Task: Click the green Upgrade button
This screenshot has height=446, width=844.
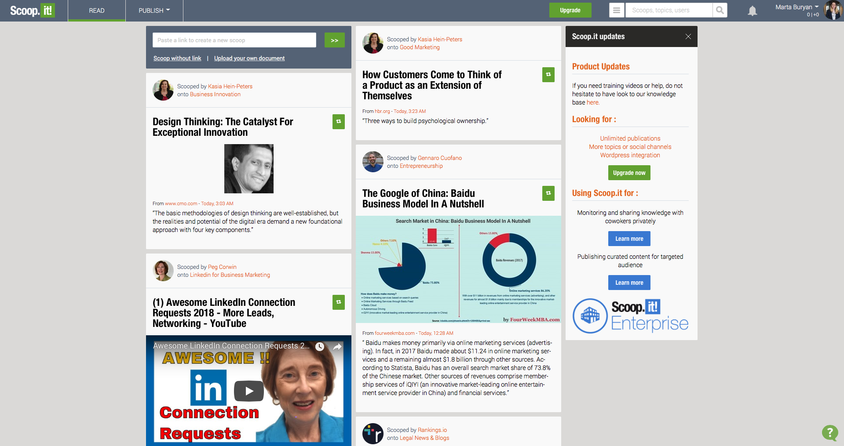Action: click(570, 10)
